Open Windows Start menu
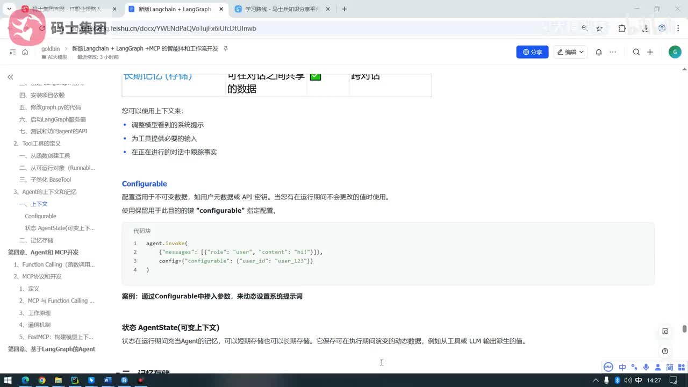The height and width of the screenshot is (387, 688). [x=8, y=380]
